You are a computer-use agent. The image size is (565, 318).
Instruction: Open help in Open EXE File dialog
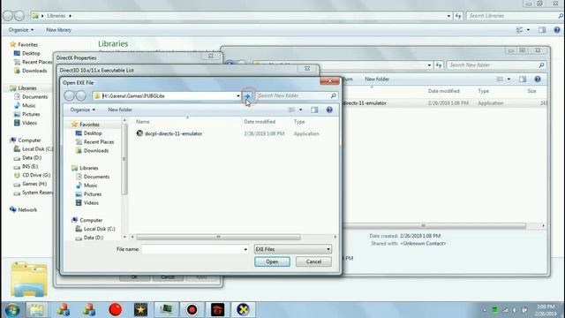[329, 110]
